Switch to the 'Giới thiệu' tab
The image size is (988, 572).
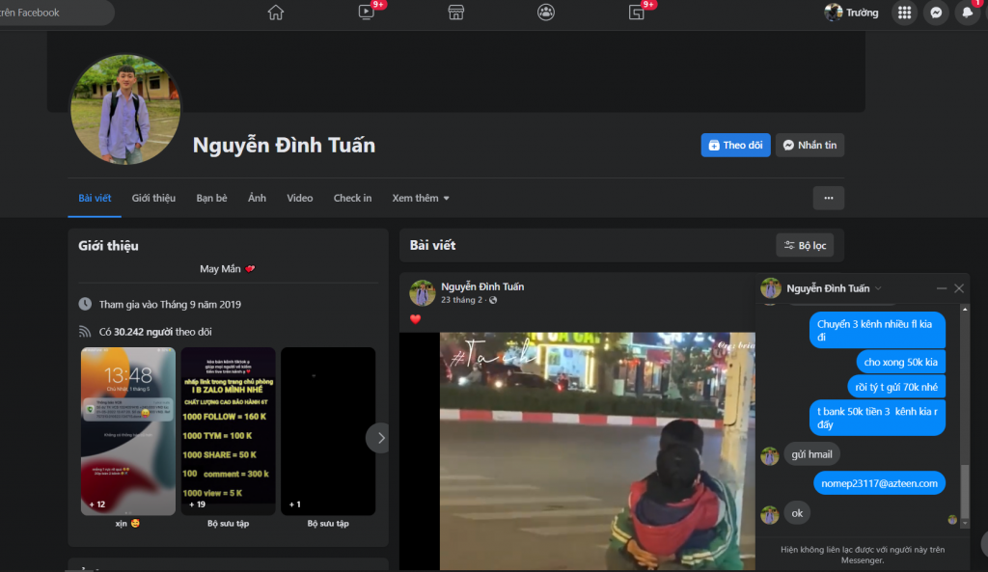[153, 198]
